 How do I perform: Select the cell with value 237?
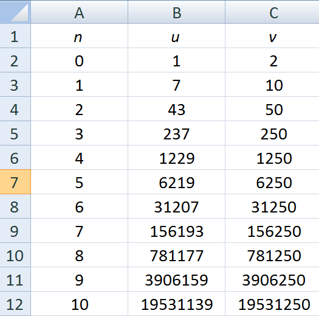(177, 133)
